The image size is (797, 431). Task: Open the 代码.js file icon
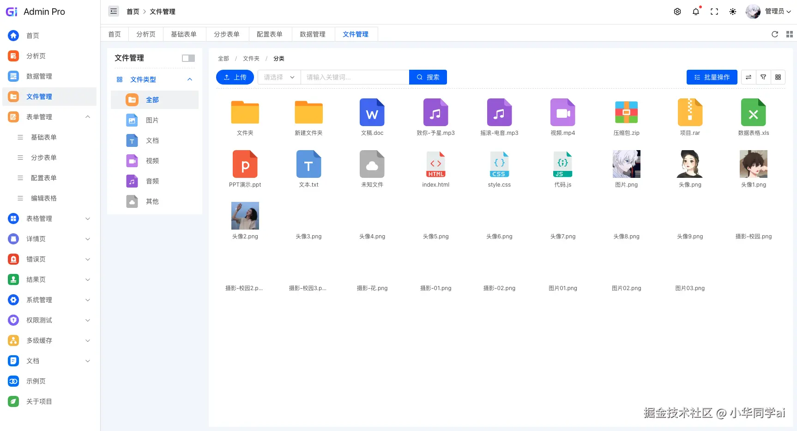click(563, 164)
